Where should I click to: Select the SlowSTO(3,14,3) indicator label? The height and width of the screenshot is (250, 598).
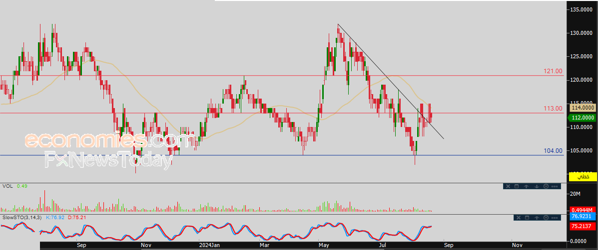point(23,218)
